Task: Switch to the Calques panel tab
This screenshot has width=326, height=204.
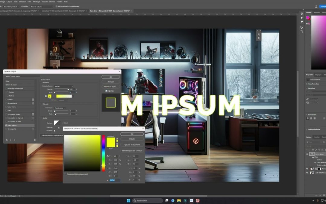Action: click(x=309, y=137)
